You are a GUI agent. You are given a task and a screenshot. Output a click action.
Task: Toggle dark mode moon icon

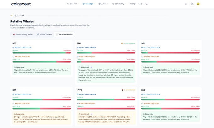[186, 4]
